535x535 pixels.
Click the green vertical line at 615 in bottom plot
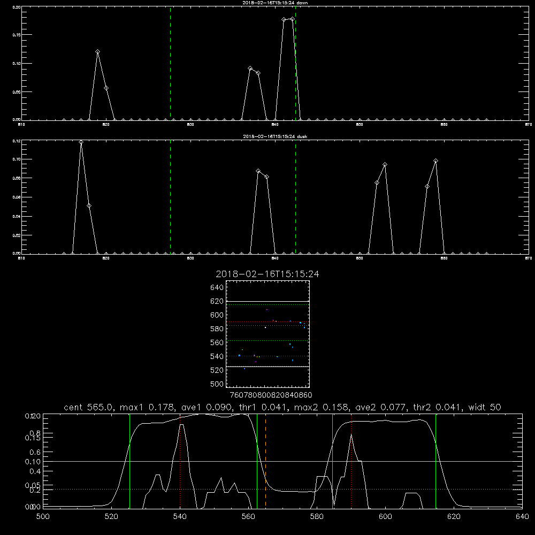(435, 461)
